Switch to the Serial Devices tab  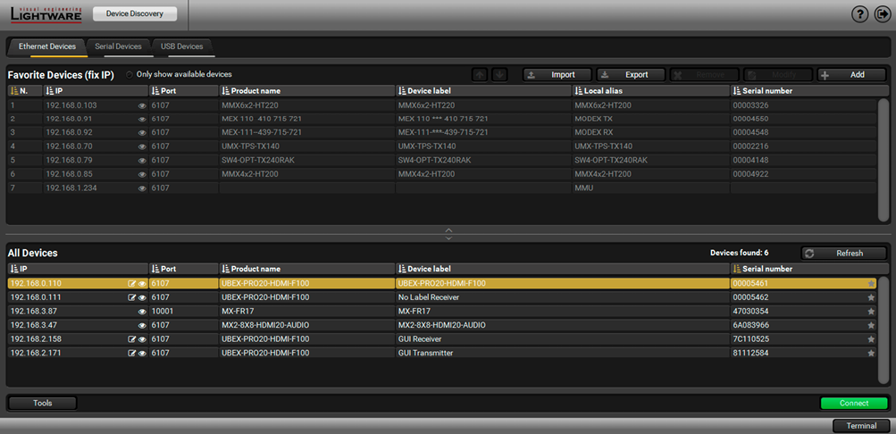click(x=118, y=46)
